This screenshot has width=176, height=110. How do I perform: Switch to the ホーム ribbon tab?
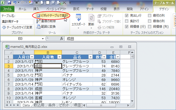[22, 9]
